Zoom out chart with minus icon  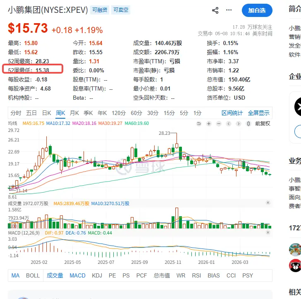click(x=219, y=124)
